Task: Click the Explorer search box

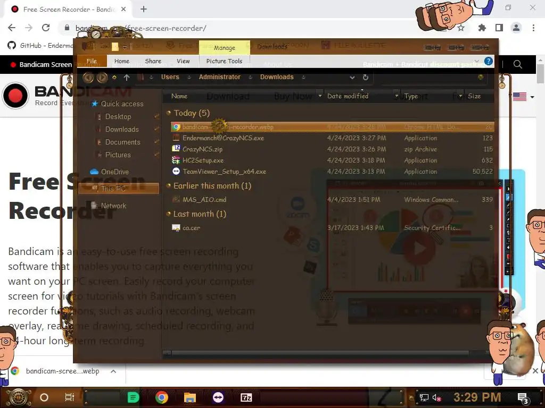Action: [433, 77]
